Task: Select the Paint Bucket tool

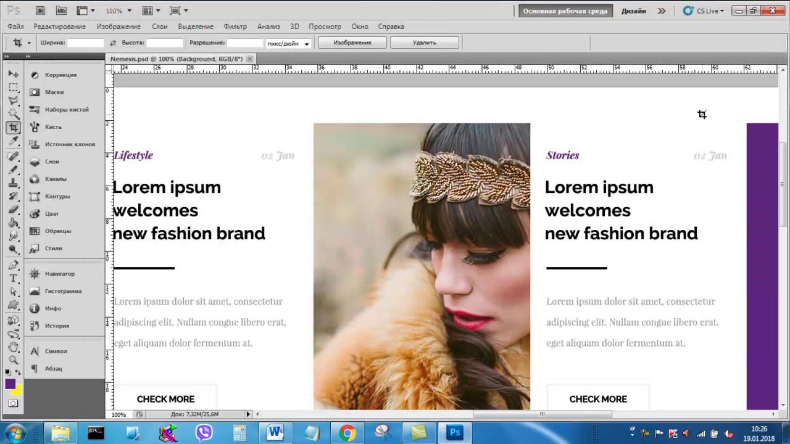Action: 13,223
